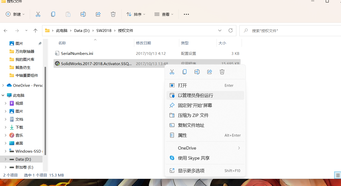Click the search magnifier icon
Screen dimensions: 341x186
point(246,31)
